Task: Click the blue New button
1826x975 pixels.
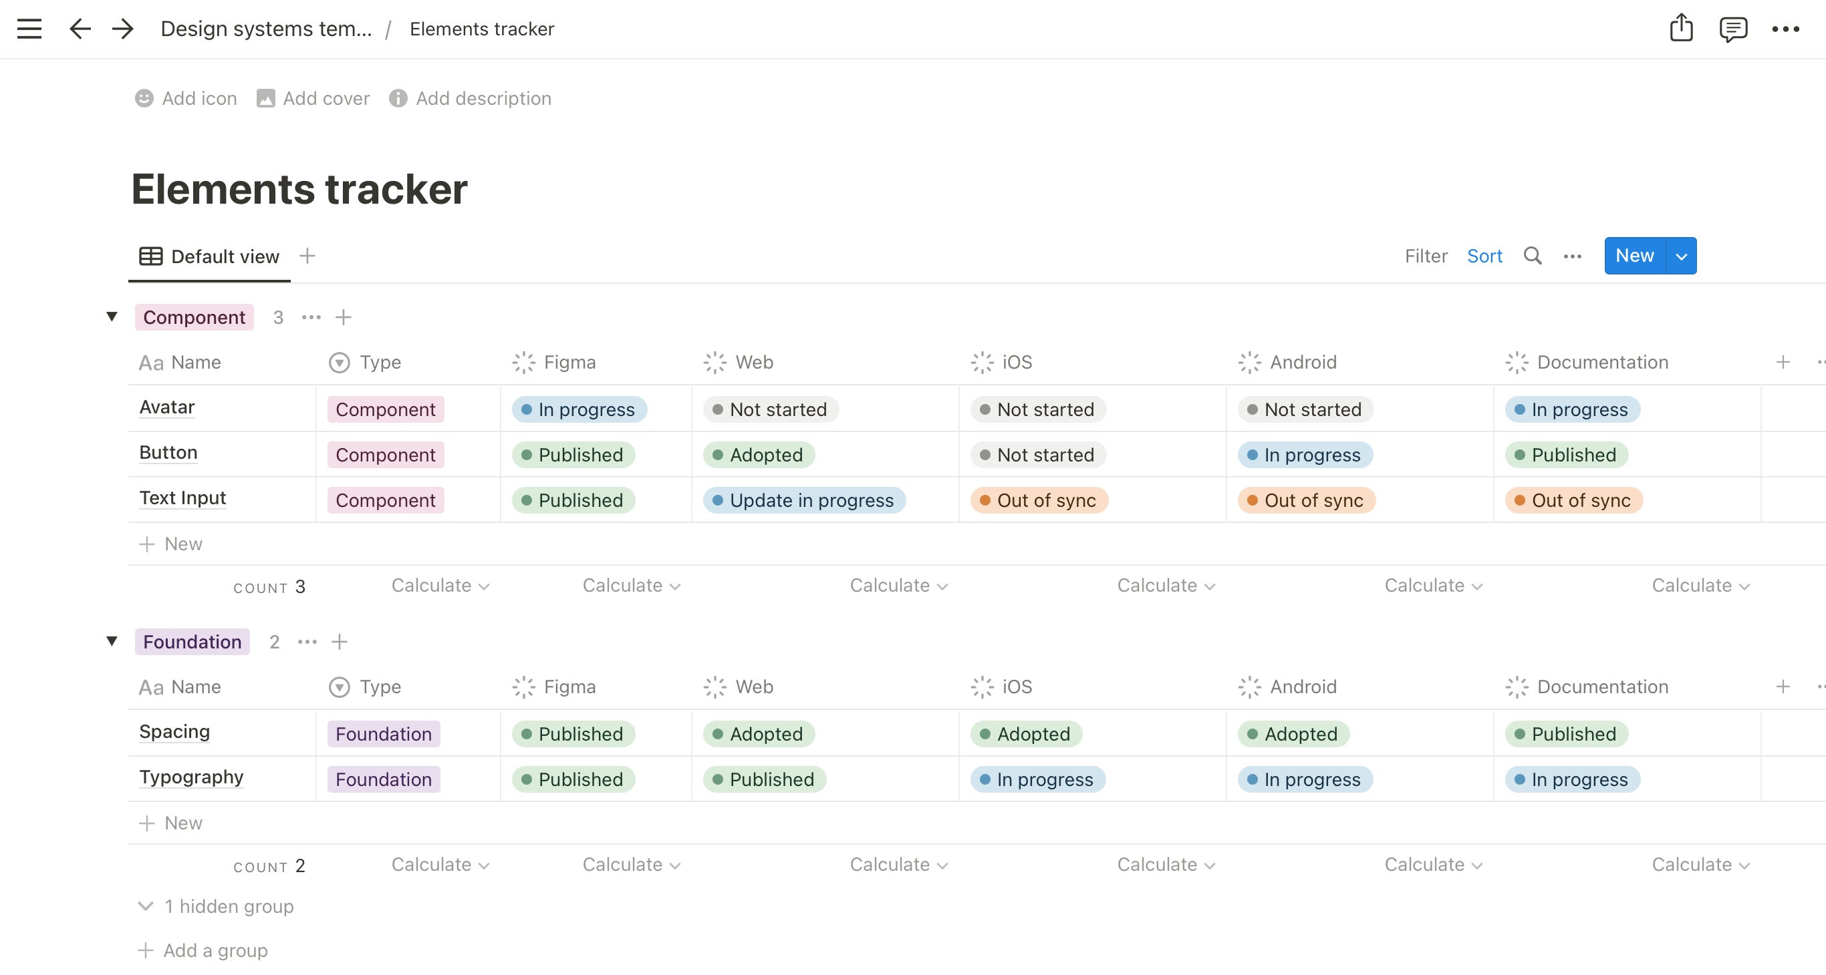Action: click(x=1634, y=256)
